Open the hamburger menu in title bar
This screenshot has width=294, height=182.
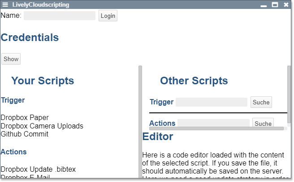tap(5, 5)
